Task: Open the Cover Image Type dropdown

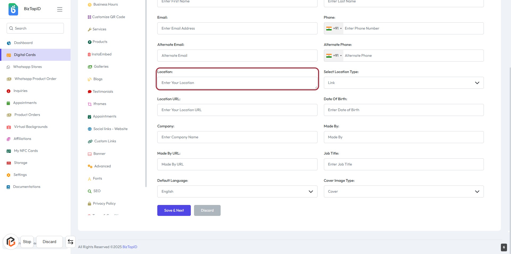Action: click(403, 192)
